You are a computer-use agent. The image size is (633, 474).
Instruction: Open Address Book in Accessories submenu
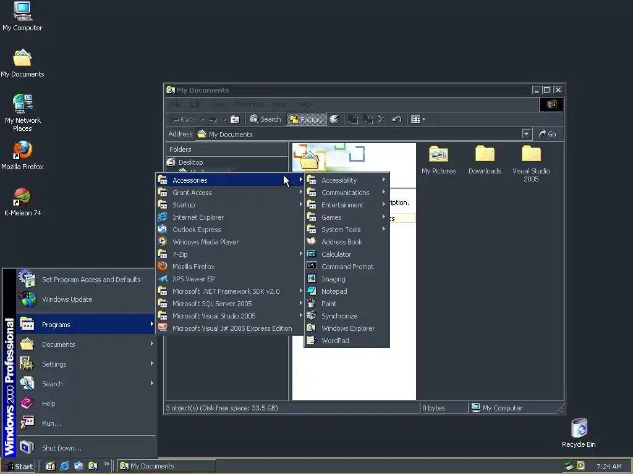pos(347,242)
